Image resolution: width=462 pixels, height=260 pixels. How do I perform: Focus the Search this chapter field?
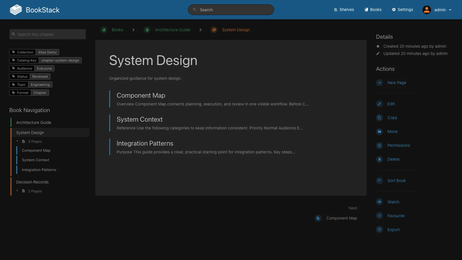[48, 34]
